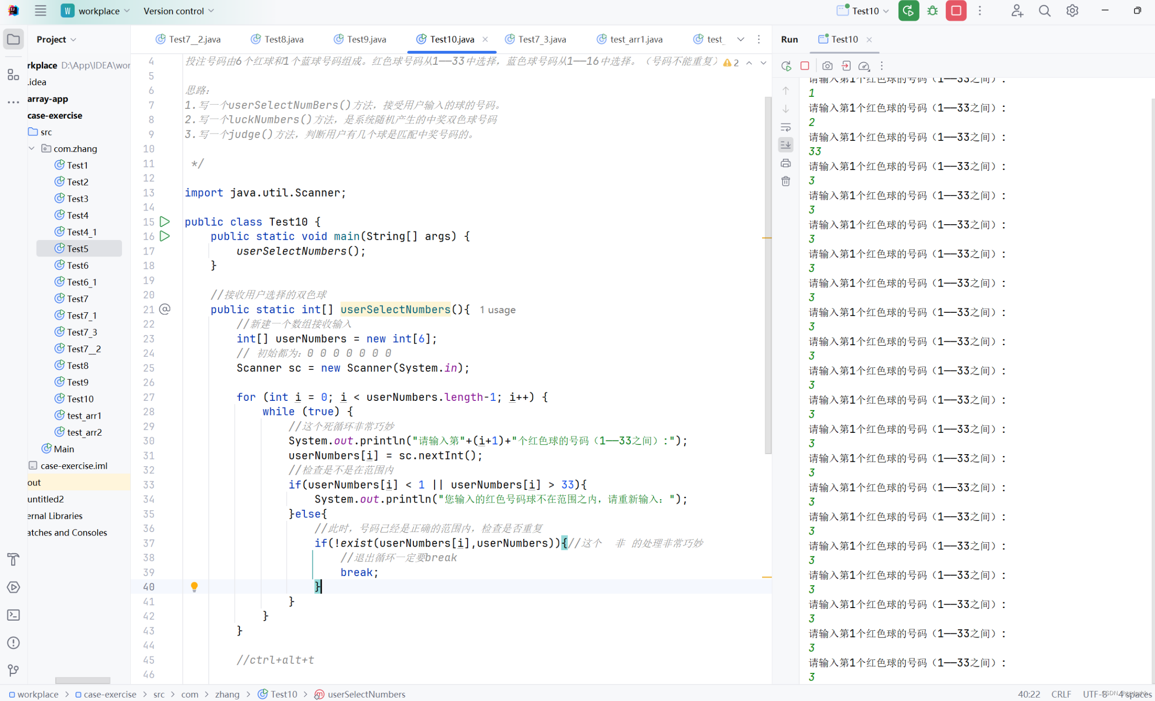Click the up arrow in Run console gutter

pyautogui.click(x=786, y=91)
